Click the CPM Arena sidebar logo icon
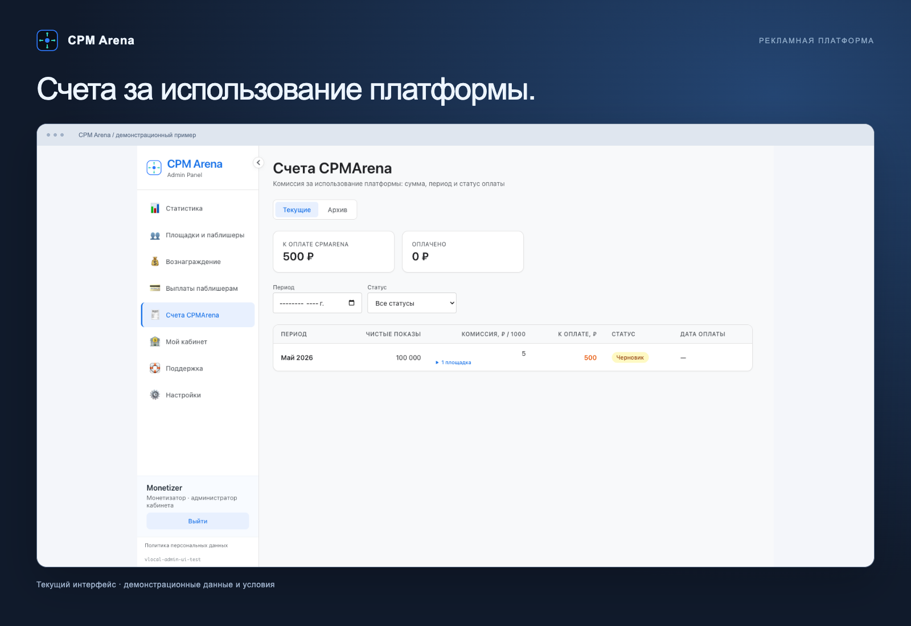This screenshot has width=911, height=626. [x=154, y=168]
